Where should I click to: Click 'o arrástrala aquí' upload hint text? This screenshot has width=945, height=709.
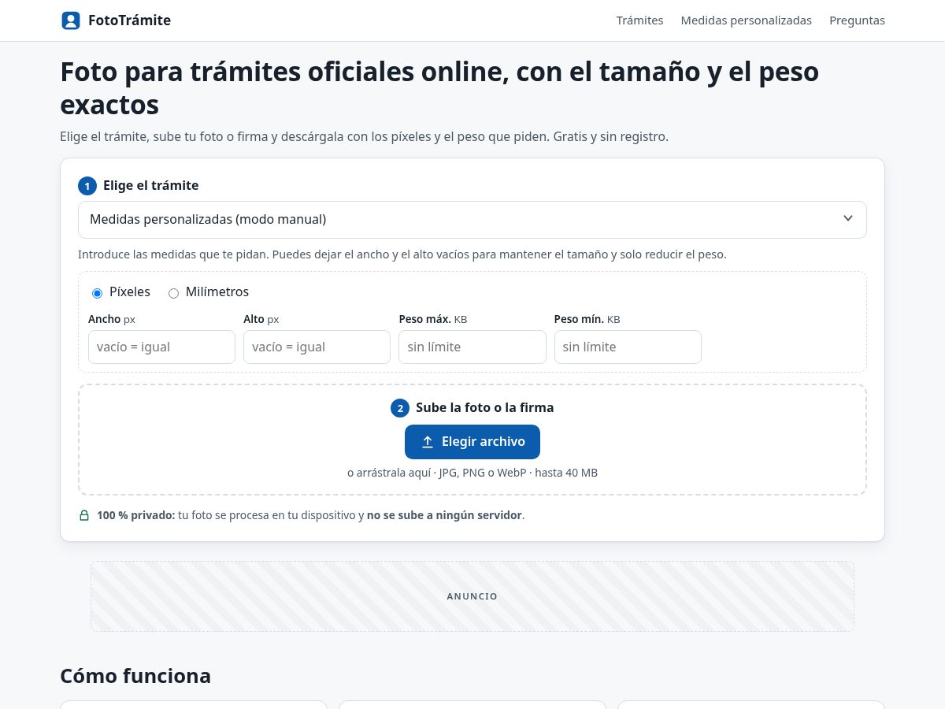(388, 473)
